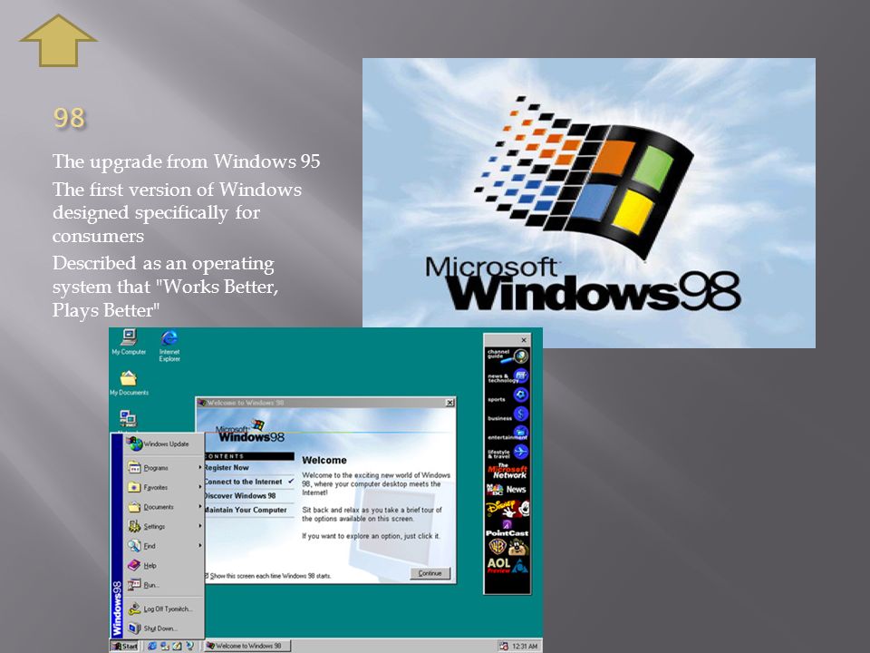The width and height of the screenshot is (870, 653).
Task: Open the entertainment channel
Action: coord(507,434)
